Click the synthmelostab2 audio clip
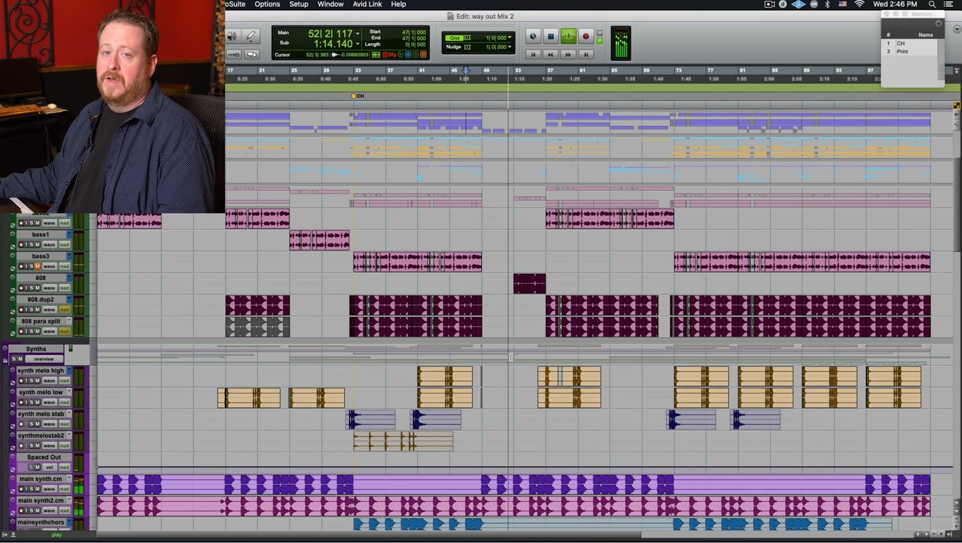The image size is (962, 543). [x=403, y=441]
